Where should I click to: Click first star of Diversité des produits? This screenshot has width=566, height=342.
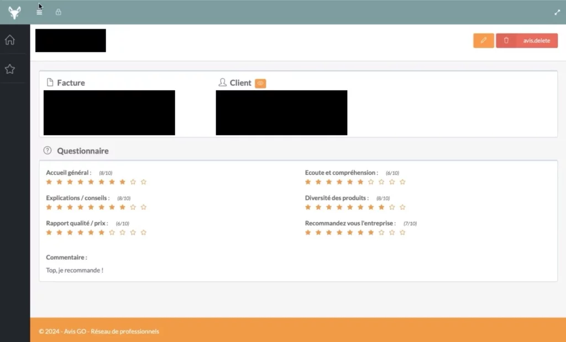click(308, 207)
